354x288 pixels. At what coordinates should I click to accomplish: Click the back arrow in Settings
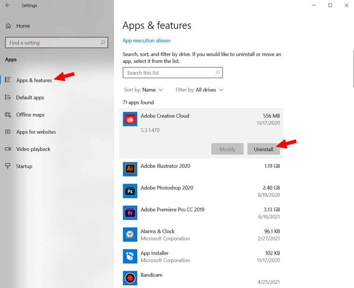point(7,5)
